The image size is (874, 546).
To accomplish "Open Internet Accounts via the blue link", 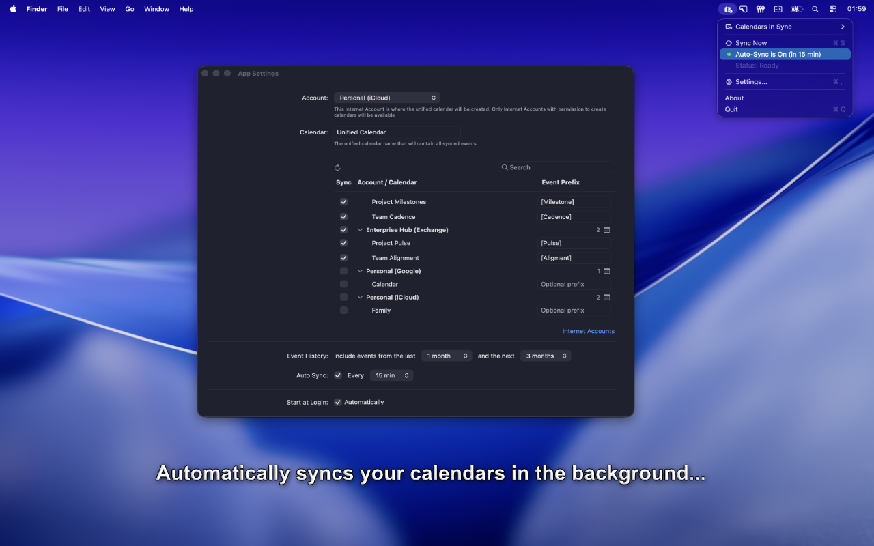I will [588, 331].
